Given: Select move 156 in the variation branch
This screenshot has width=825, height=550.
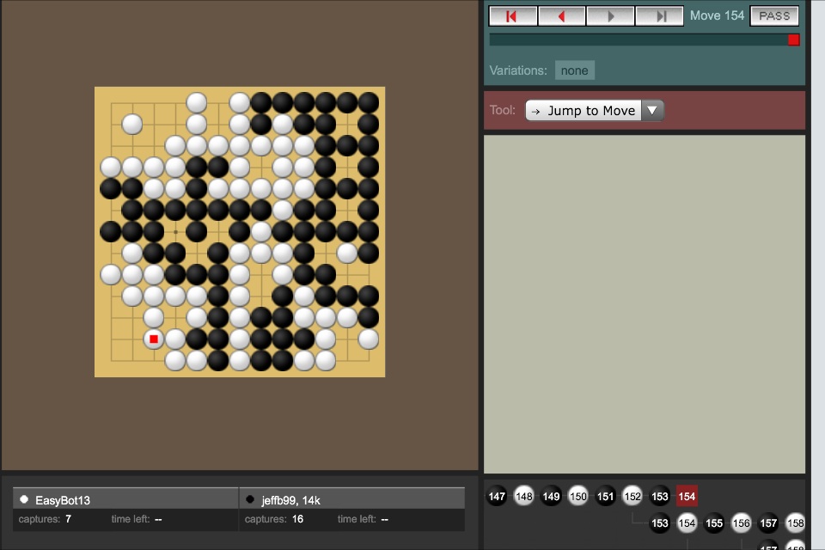Looking at the screenshot, I should tap(741, 522).
